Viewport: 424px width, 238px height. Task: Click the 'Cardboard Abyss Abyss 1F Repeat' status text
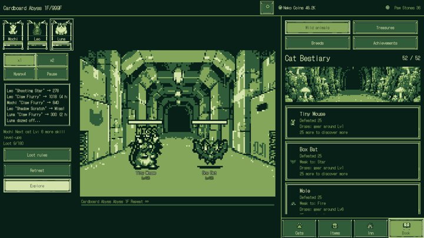click(x=115, y=202)
